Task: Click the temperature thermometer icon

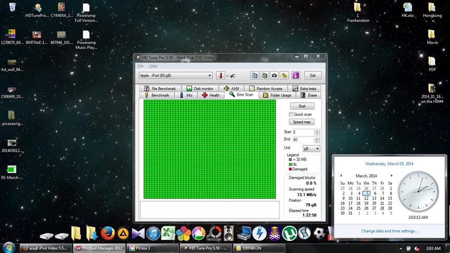Action: pos(220,75)
